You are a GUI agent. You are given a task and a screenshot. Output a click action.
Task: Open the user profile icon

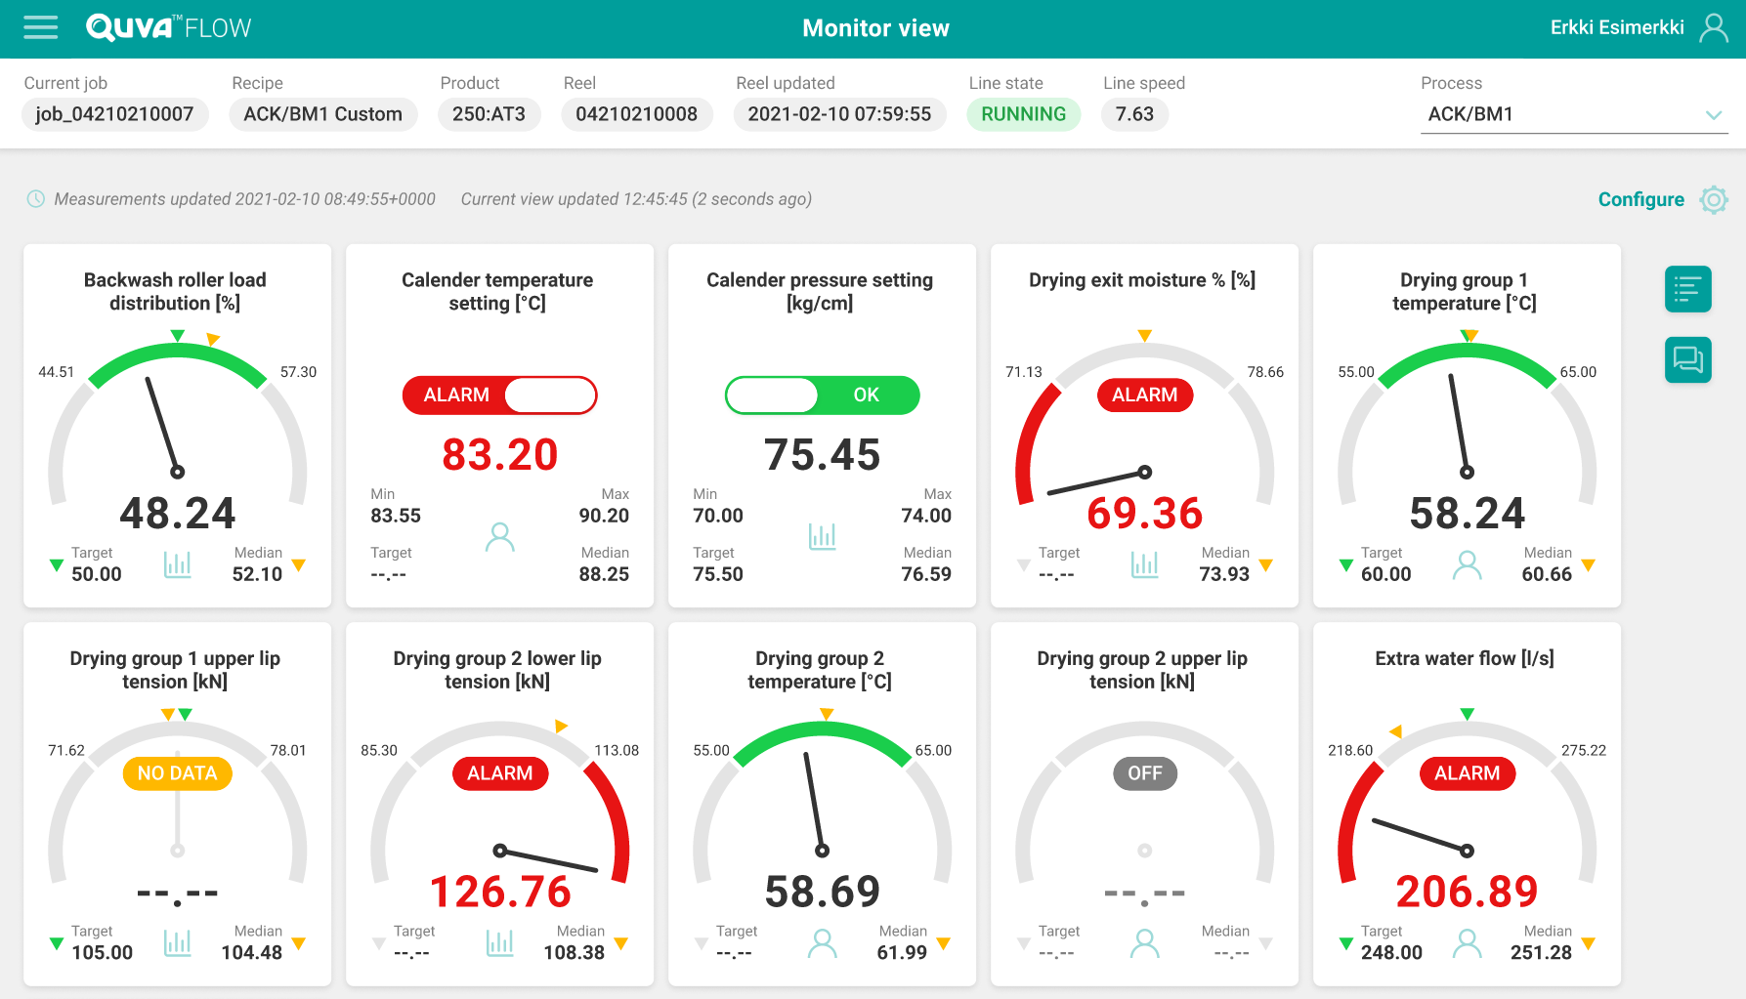tap(1714, 27)
